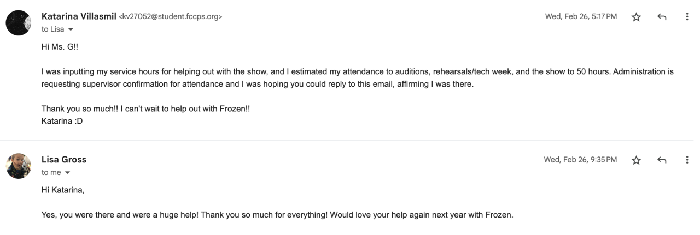The image size is (700, 235).
Task: Click the kv27052@student.fccps.org email address
Action: coord(170,17)
